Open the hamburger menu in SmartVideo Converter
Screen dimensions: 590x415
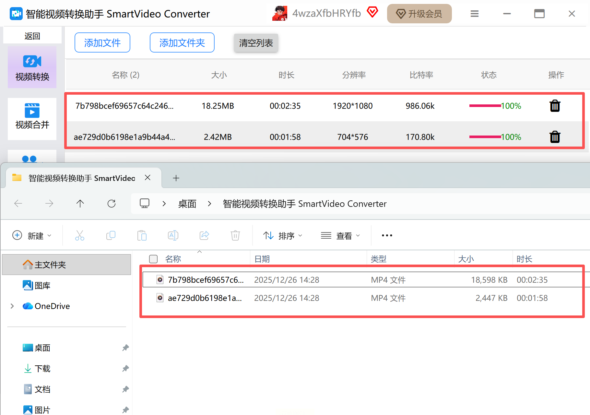point(475,14)
